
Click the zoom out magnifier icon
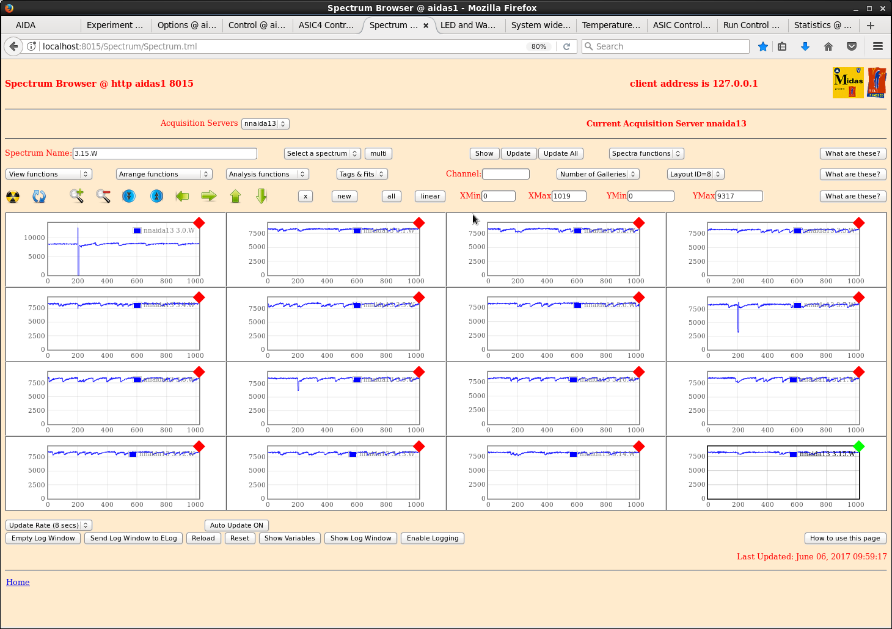tap(103, 196)
